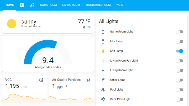Open the 'Living Room Light' entity name
The height and width of the screenshot is (106, 189).
121,70
